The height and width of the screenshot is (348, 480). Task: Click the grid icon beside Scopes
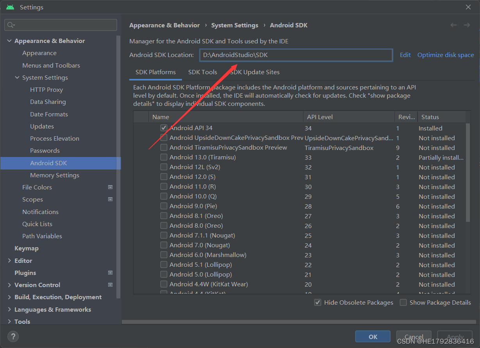tap(110, 199)
